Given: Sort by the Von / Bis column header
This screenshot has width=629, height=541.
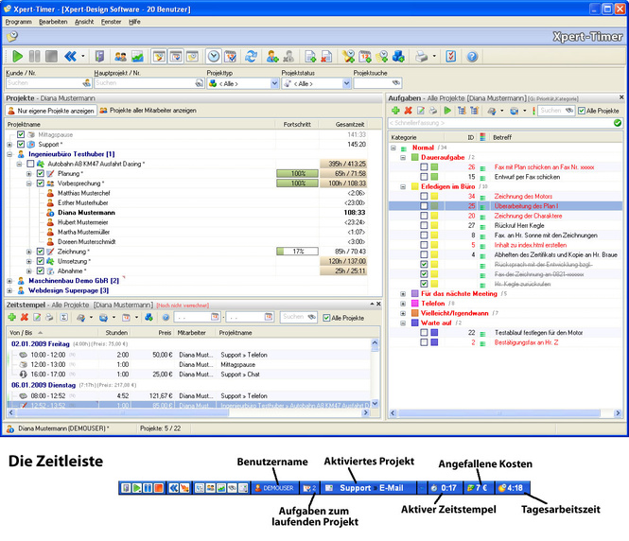Looking at the screenshot, I should tap(52, 333).
